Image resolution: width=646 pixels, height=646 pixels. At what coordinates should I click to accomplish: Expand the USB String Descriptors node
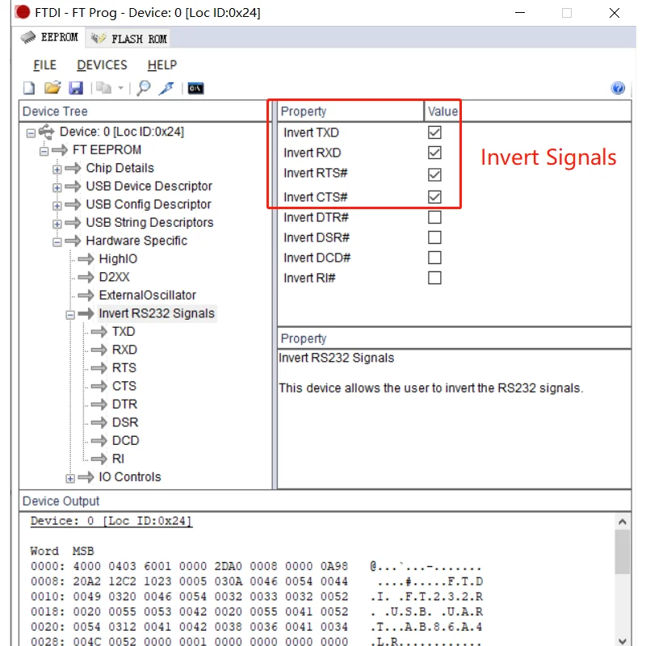(x=57, y=224)
